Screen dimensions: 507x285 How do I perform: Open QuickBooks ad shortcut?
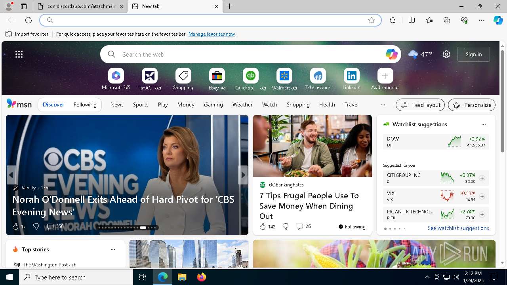[250, 79]
